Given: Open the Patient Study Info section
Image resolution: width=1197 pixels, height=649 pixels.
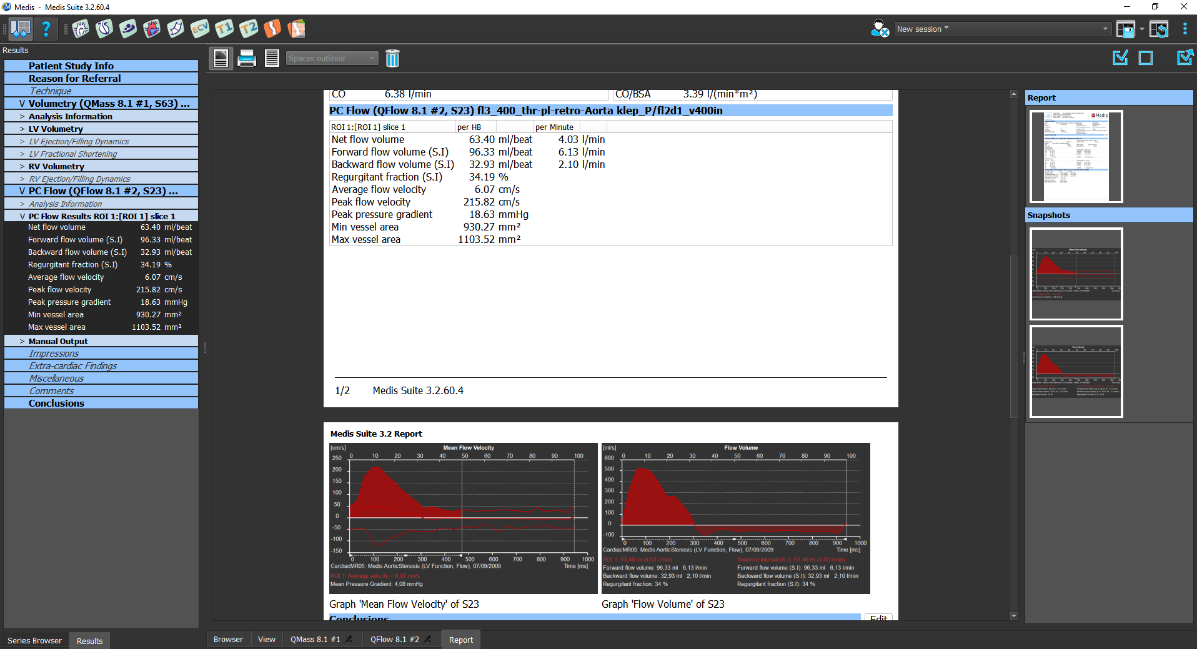Looking at the screenshot, I should tap(71, 66).
